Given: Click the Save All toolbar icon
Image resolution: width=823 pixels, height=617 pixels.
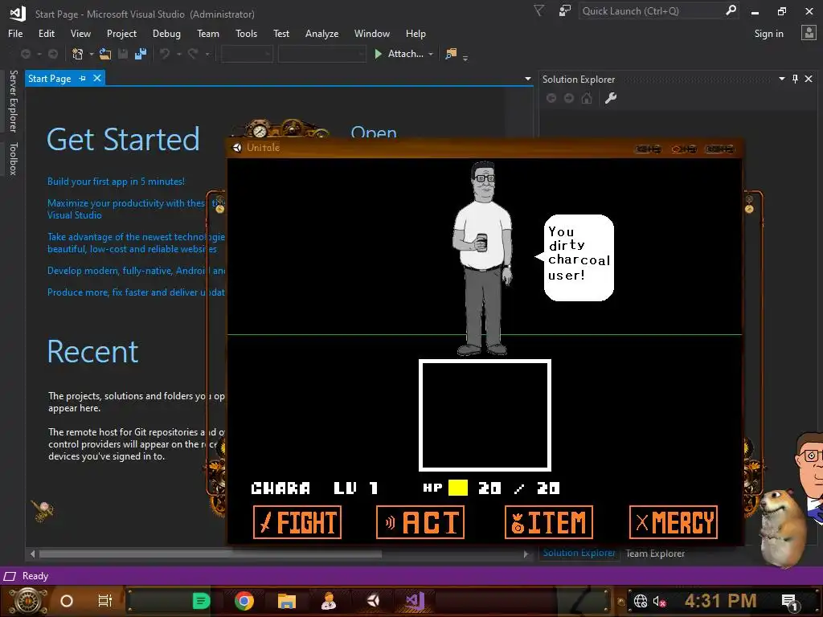Looking at the screenshot, I should pyautogui.click(x=141, y=54).
